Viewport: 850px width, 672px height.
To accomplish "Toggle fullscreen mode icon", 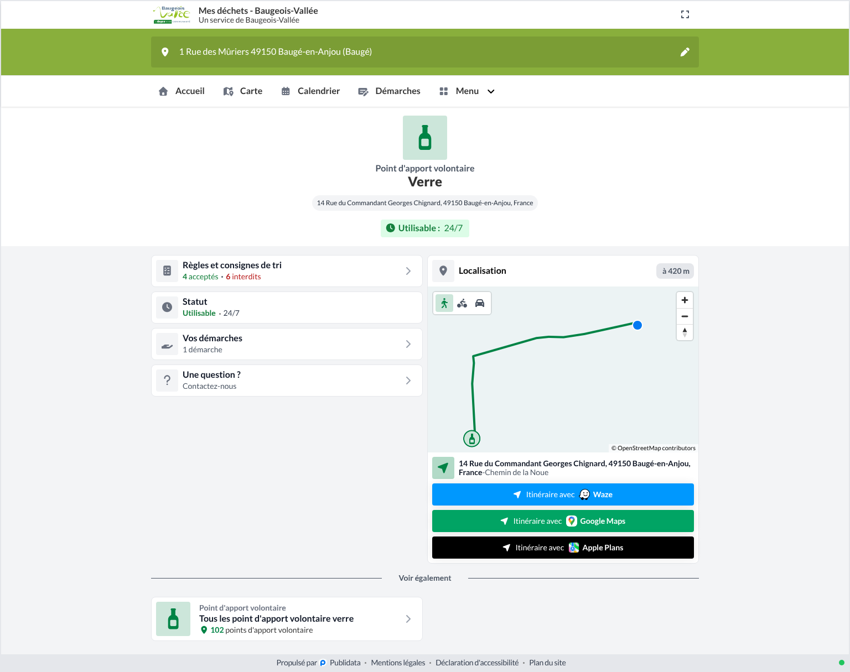I will [685, 14].
